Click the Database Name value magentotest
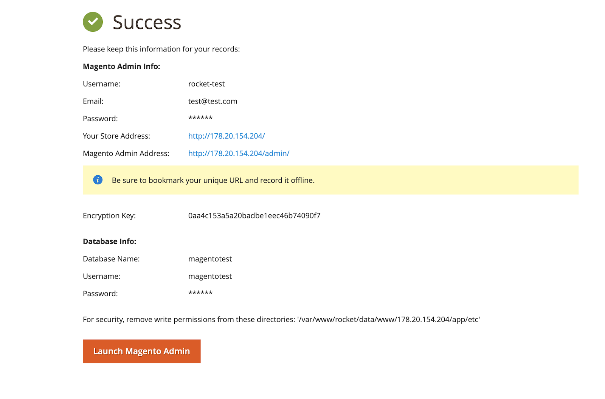Screen dimensions: 605x399 click(210, 259)
